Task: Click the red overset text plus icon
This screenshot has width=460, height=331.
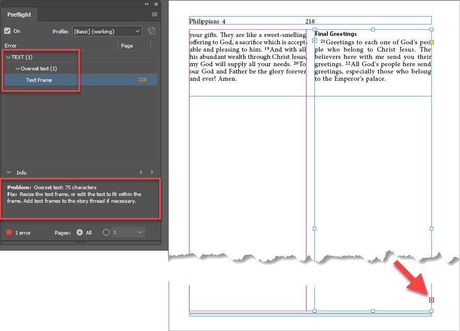Action: (x=431, y=300)
